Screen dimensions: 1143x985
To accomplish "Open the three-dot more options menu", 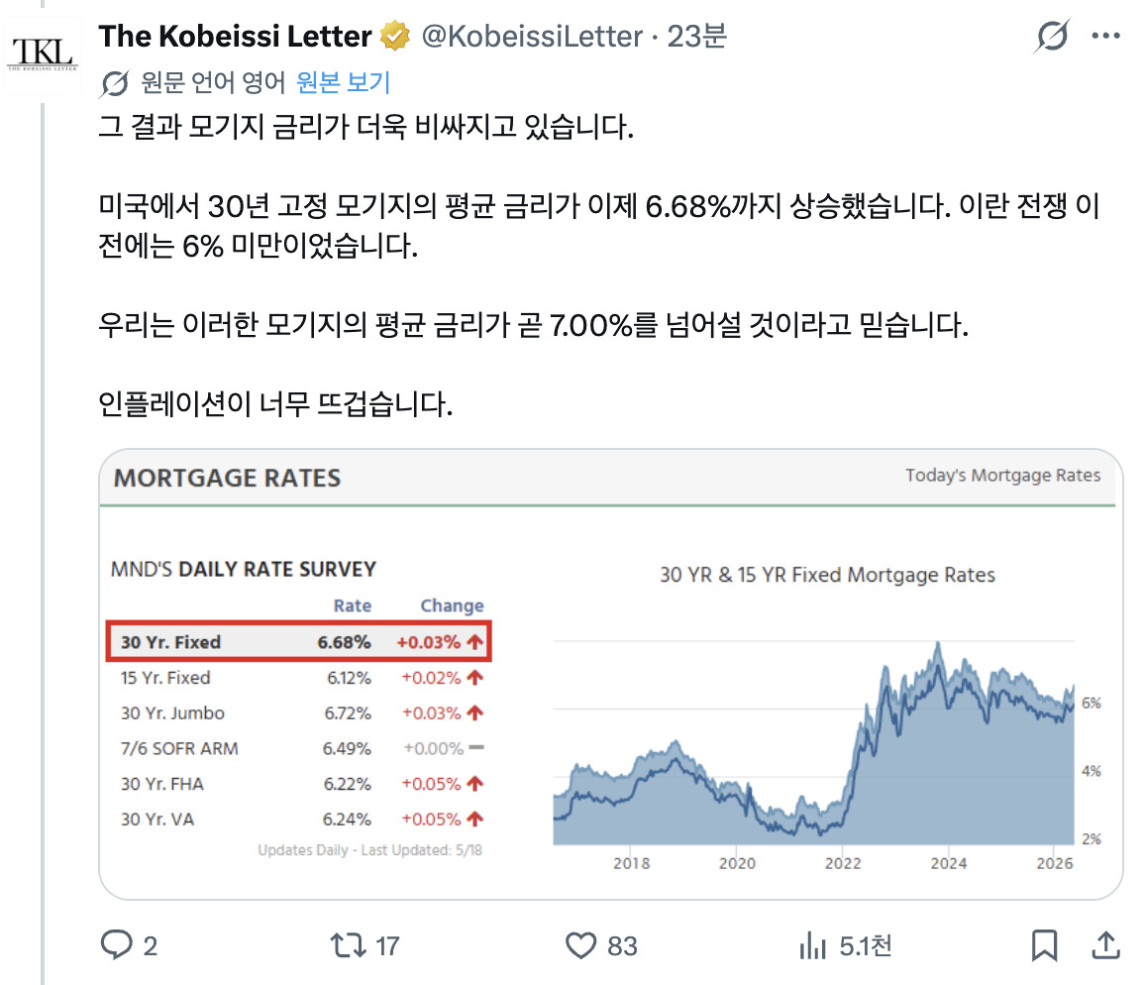I will pos(1105,36).
